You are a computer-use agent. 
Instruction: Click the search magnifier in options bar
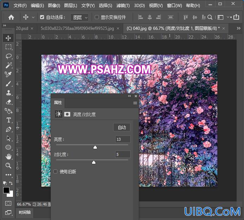pos(210,17)
